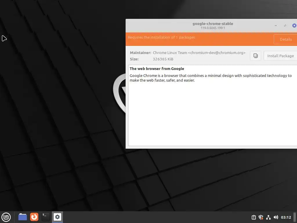This screenshot has width=297, height=223.
Task: Click the version number 119.0.6045.199-1
Action: click(213, 28)
